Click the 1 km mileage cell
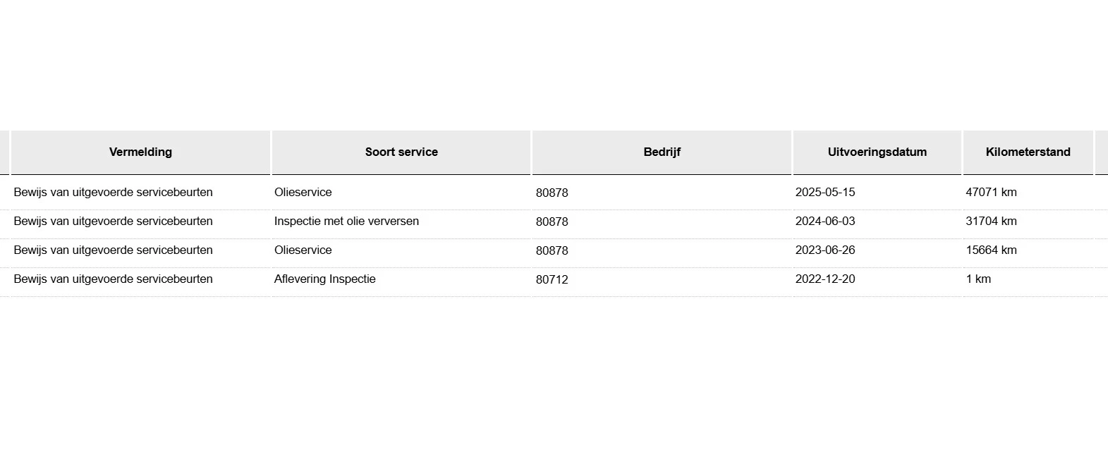Screen dimensions: 1108x467 [x=978, y=279]
